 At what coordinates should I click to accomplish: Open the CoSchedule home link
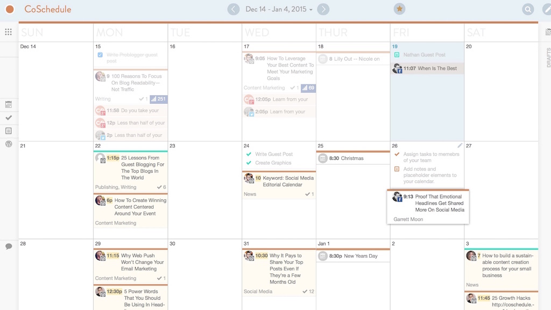[48, 9]
